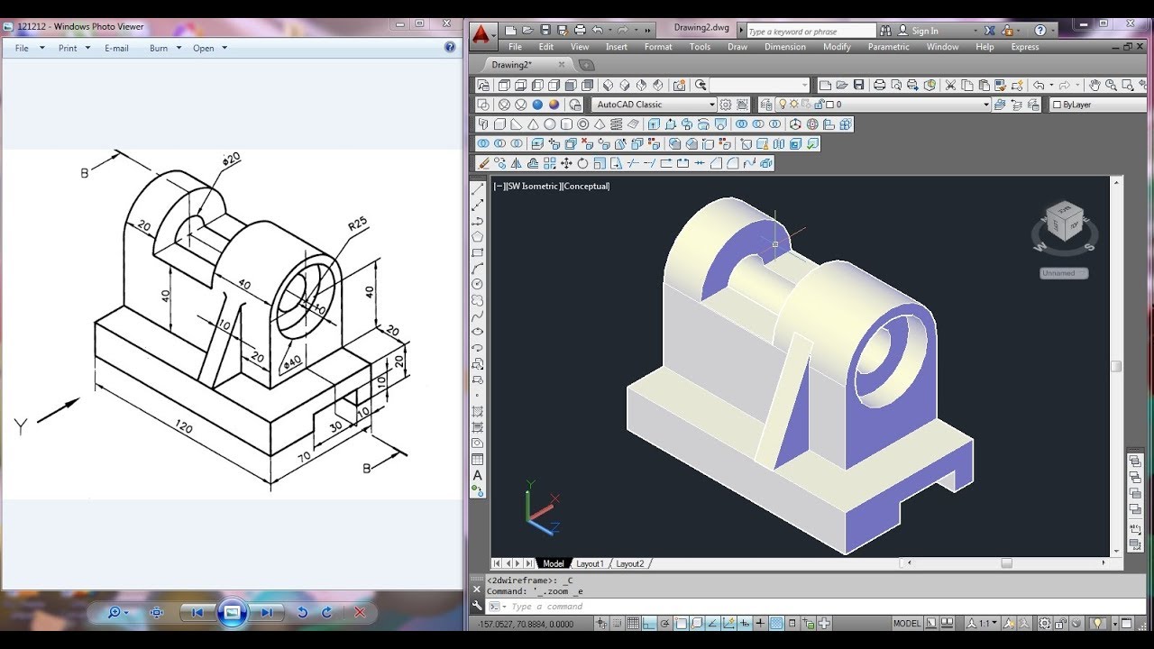1154x649 pixels.
Task: Click the command line Customize wrench icon
Action: click(x=478, y=607)
